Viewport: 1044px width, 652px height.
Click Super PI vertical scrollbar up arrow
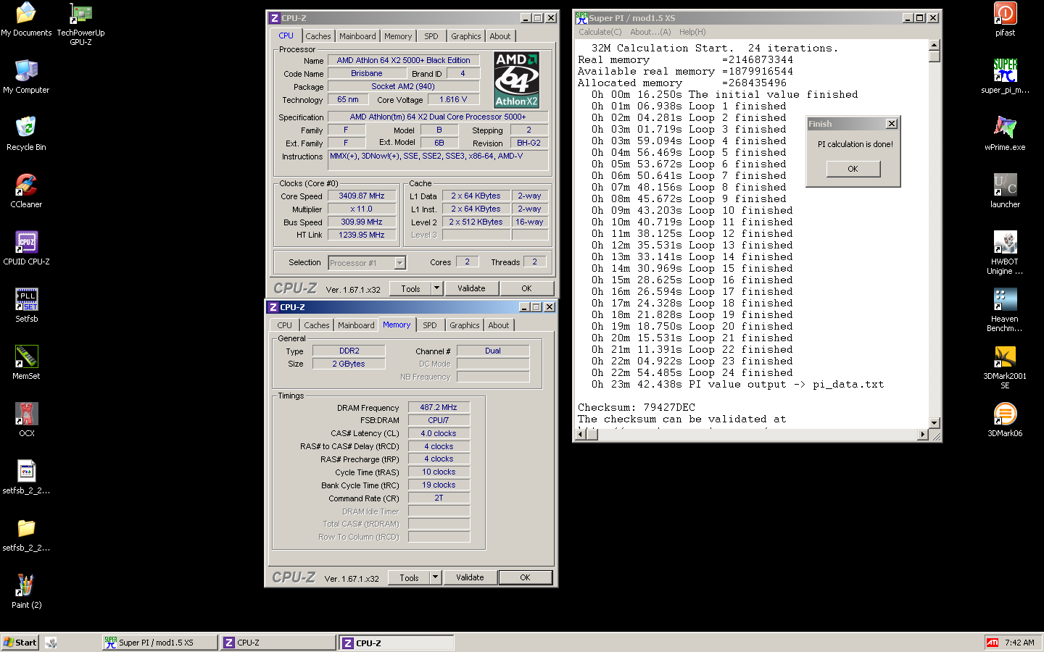coord(935,44)
